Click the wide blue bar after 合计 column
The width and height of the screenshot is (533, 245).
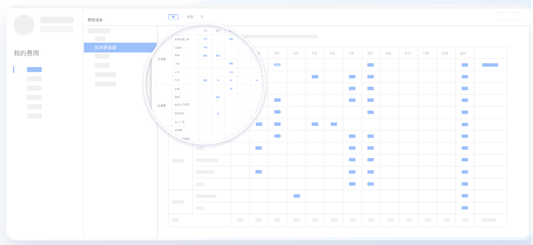(490, 65)
